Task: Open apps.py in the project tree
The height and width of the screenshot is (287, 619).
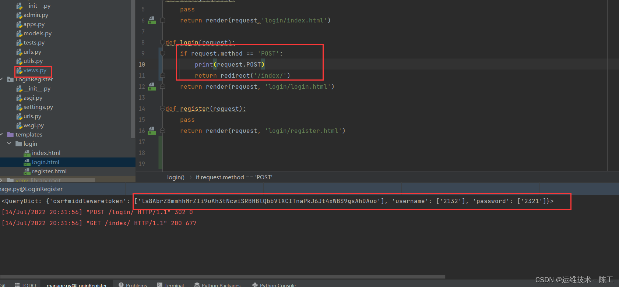Action: 34,24
